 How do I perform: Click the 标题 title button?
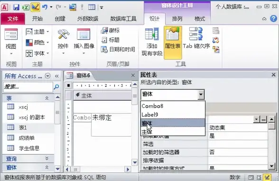point(111,40)
